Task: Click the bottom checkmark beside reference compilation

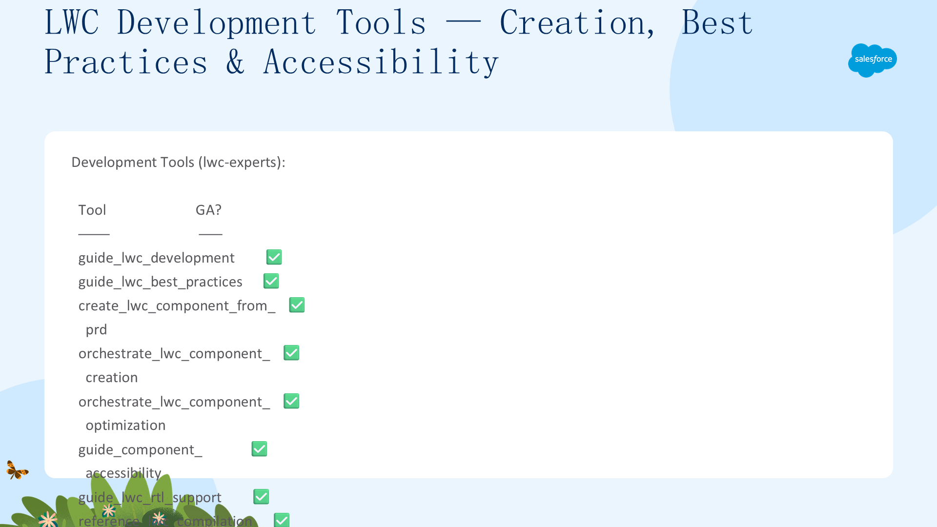Action: click(x=282, y=520)
